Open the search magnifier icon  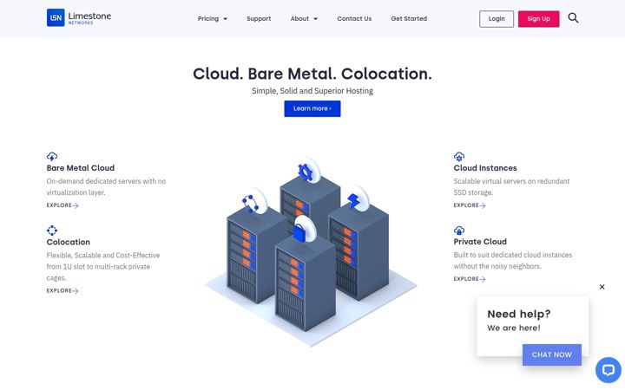click(x=573, y=18)
